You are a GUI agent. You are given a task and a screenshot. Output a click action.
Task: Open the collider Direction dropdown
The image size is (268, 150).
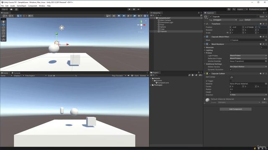(248, 95)
